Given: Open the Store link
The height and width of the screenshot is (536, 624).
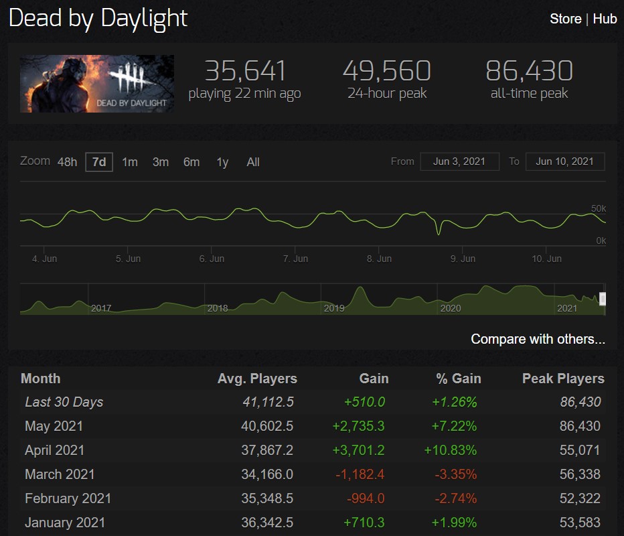Looking at the screenshot, I should 565,19.
